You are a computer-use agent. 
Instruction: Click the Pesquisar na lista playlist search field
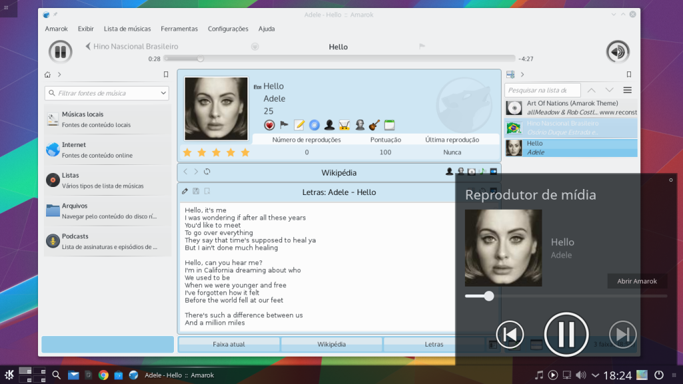tap(542, 90)
